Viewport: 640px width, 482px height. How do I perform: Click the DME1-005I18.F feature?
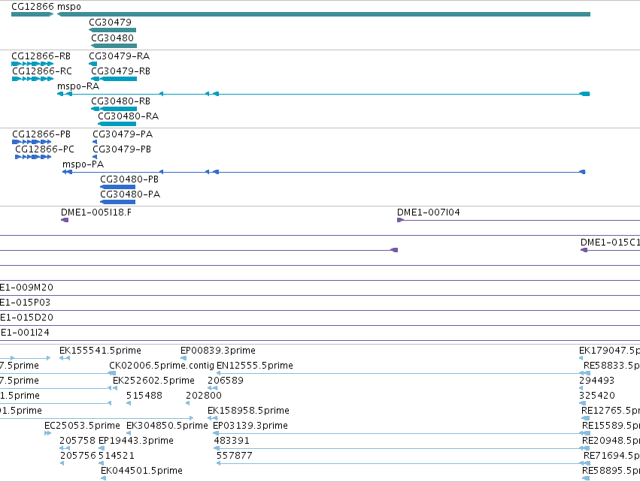65,220
